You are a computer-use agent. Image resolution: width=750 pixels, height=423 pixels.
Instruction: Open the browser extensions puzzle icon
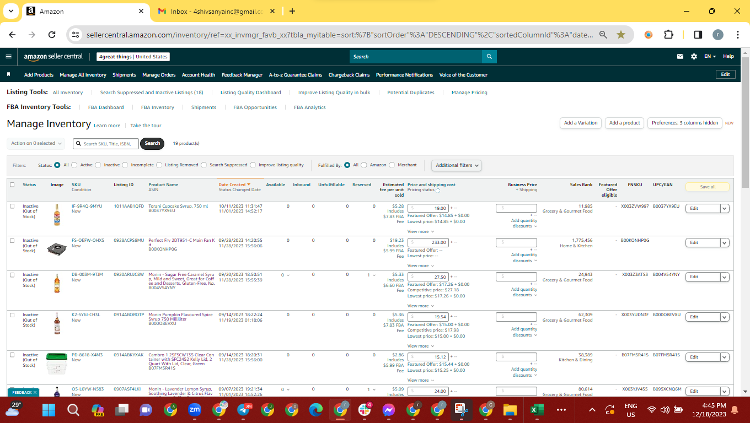pyautogui.click(x=668, y=34)
